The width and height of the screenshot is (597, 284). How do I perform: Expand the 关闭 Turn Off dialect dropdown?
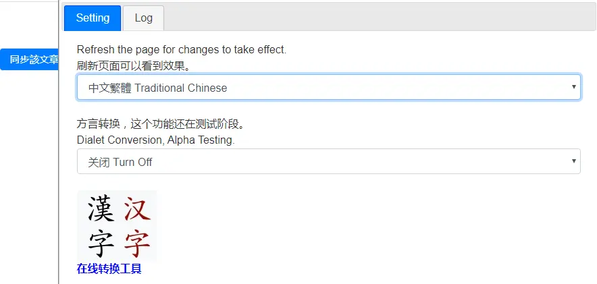[x=328, y=162]
